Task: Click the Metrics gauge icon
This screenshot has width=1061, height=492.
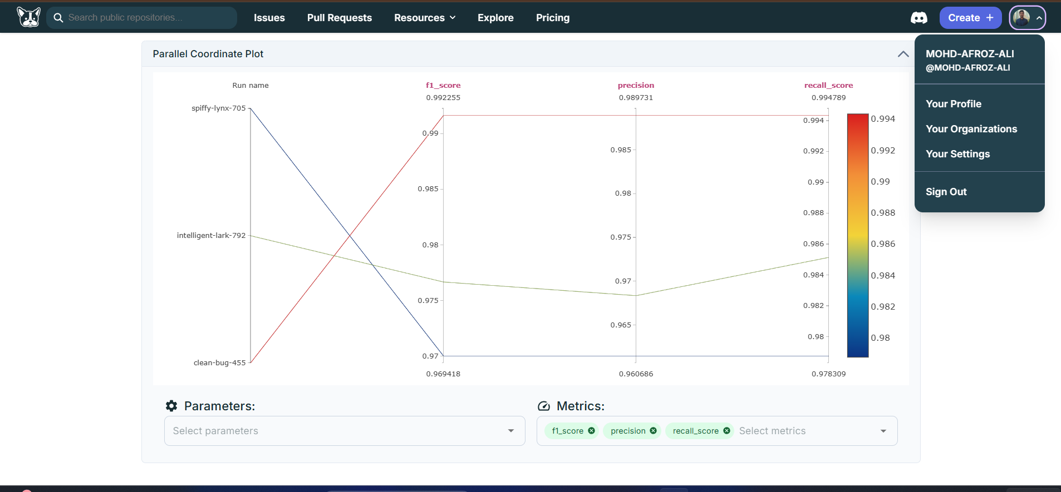Action: point(544,406)
